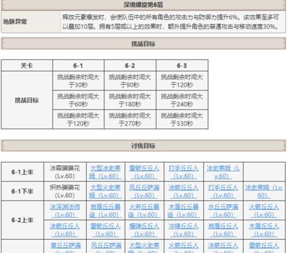Open 冰史莱姆 link in 6-1上半 row

(223, 172)
